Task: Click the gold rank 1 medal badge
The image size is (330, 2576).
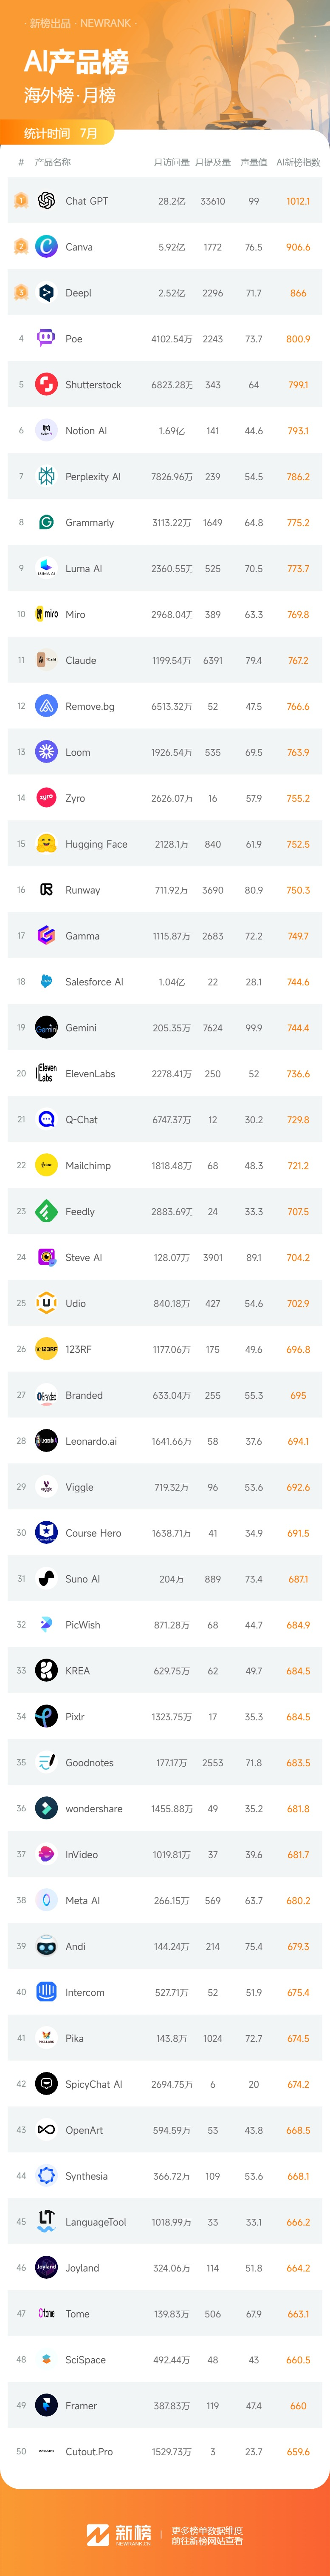Action: (x=20, y=201)
